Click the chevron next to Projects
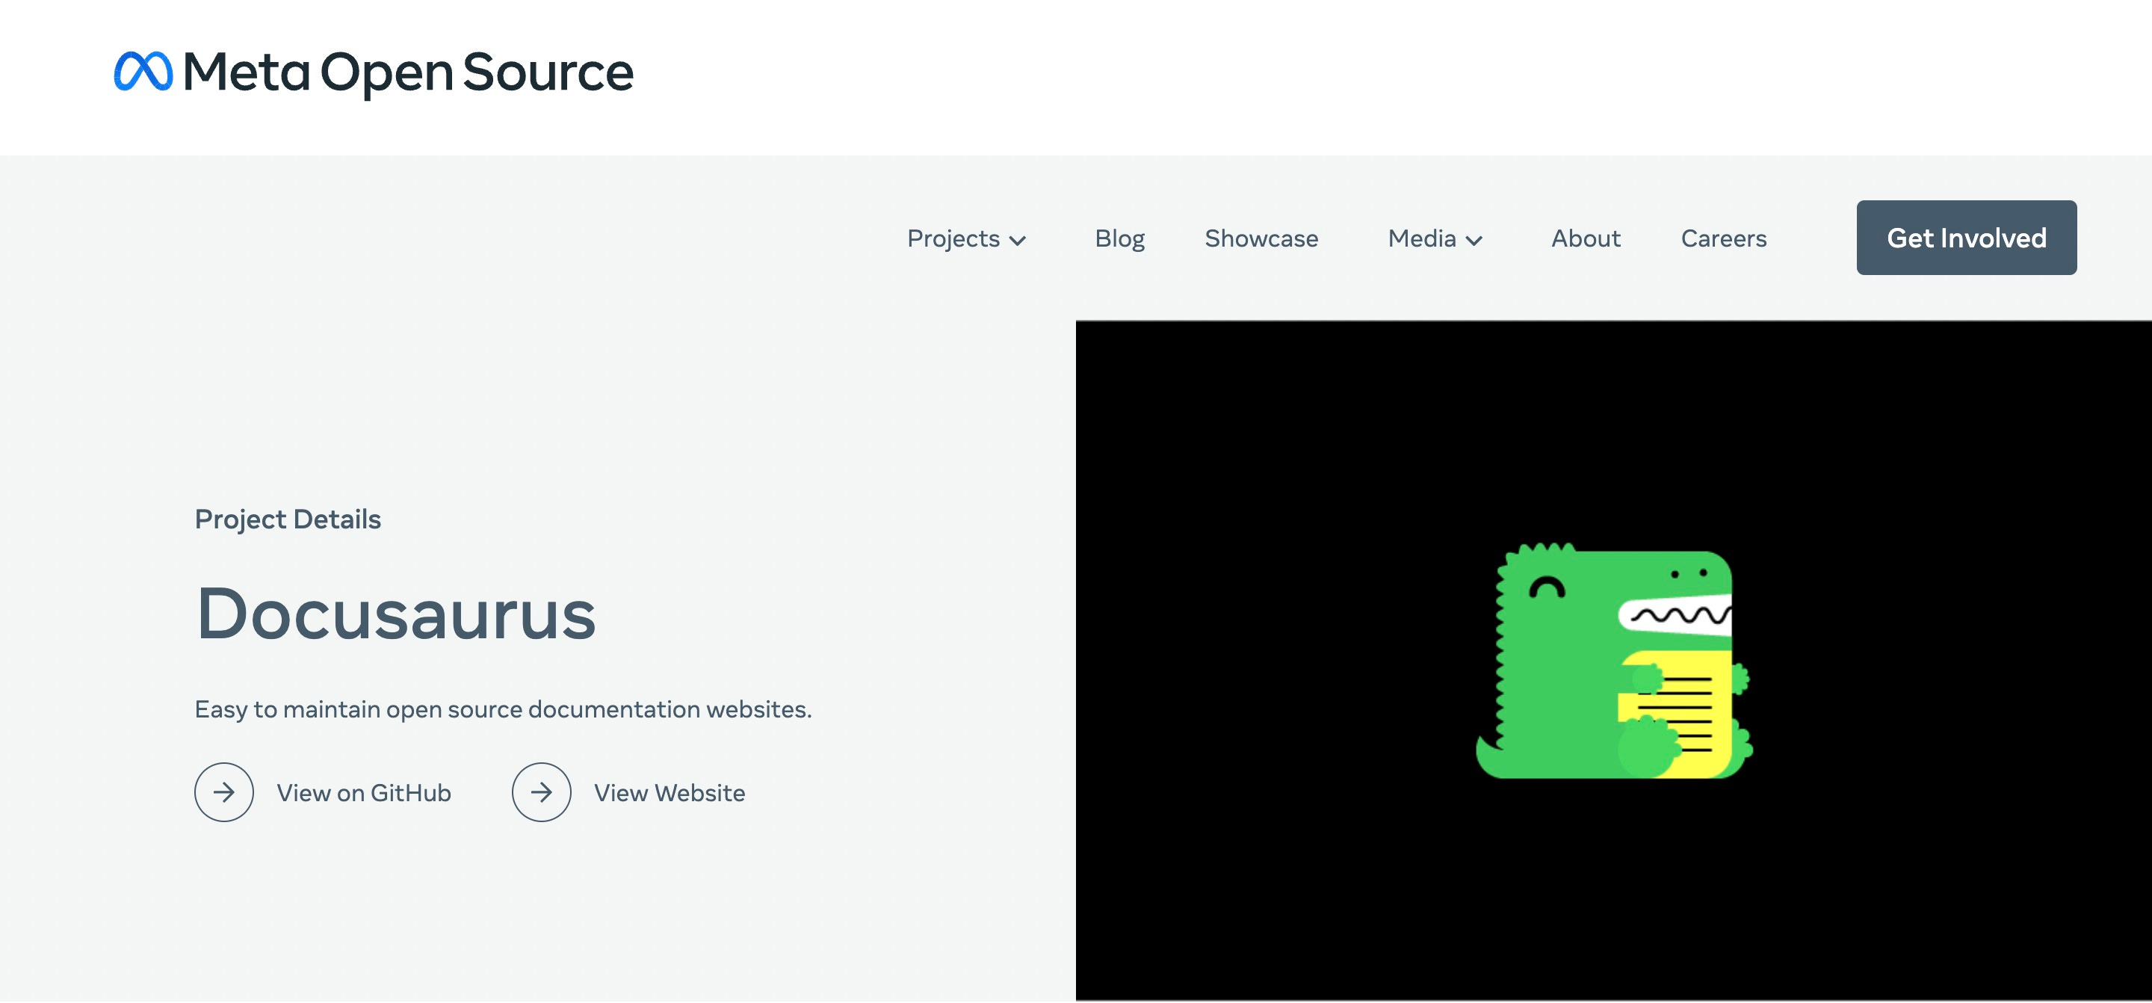The image size is (2152, 1003). pyautogui.click(x=1017, y=241)
